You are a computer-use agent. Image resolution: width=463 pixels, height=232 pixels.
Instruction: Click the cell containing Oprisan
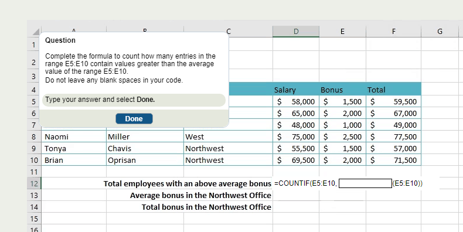tap(145, 161)
